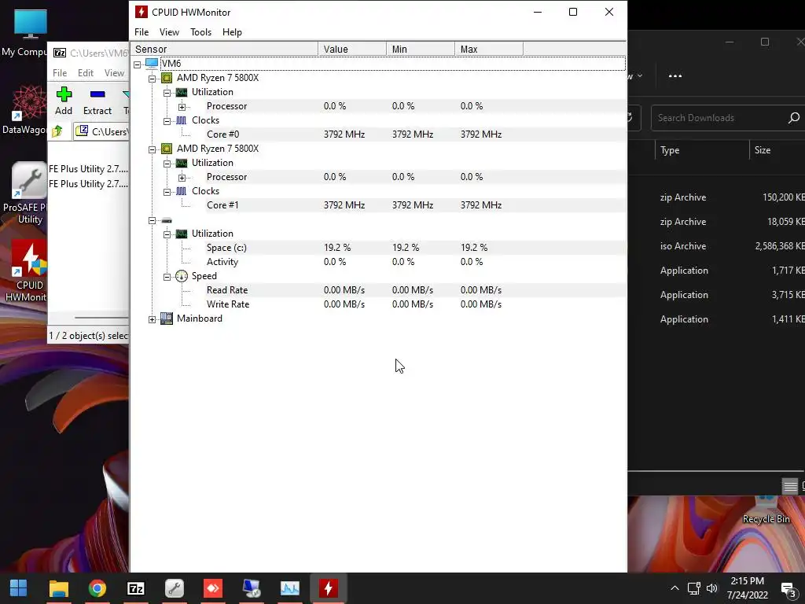Collapse the first AMD Ryzen 7 5800X node
805x604 pixels.
(152, 79)
